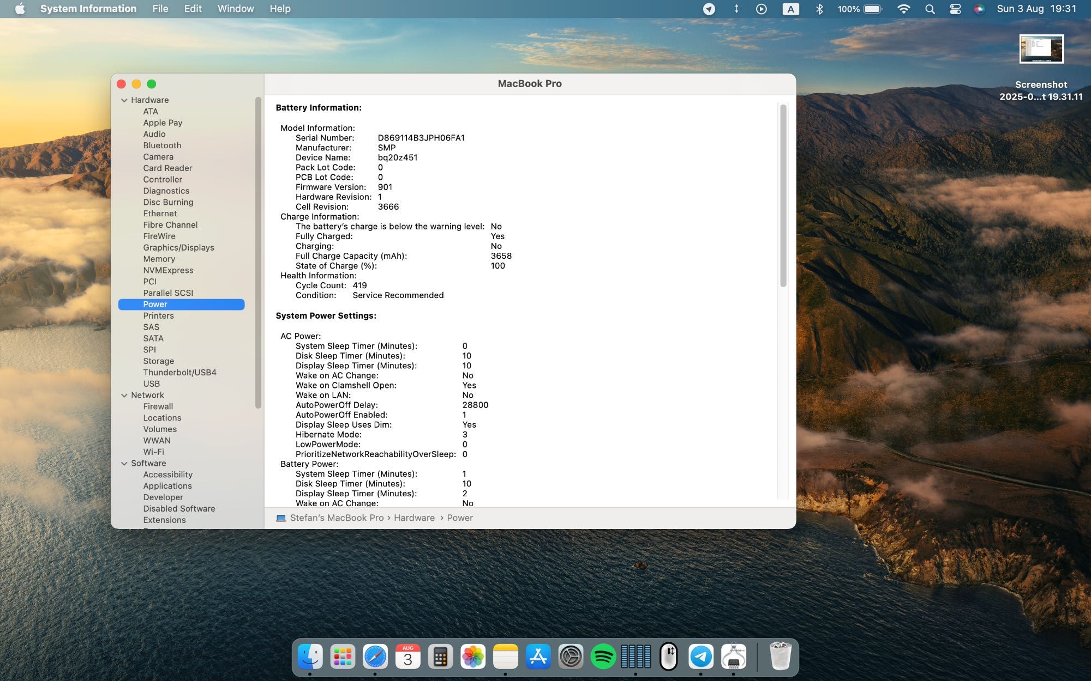Open Spotify from the Dock

coord(603,656)
